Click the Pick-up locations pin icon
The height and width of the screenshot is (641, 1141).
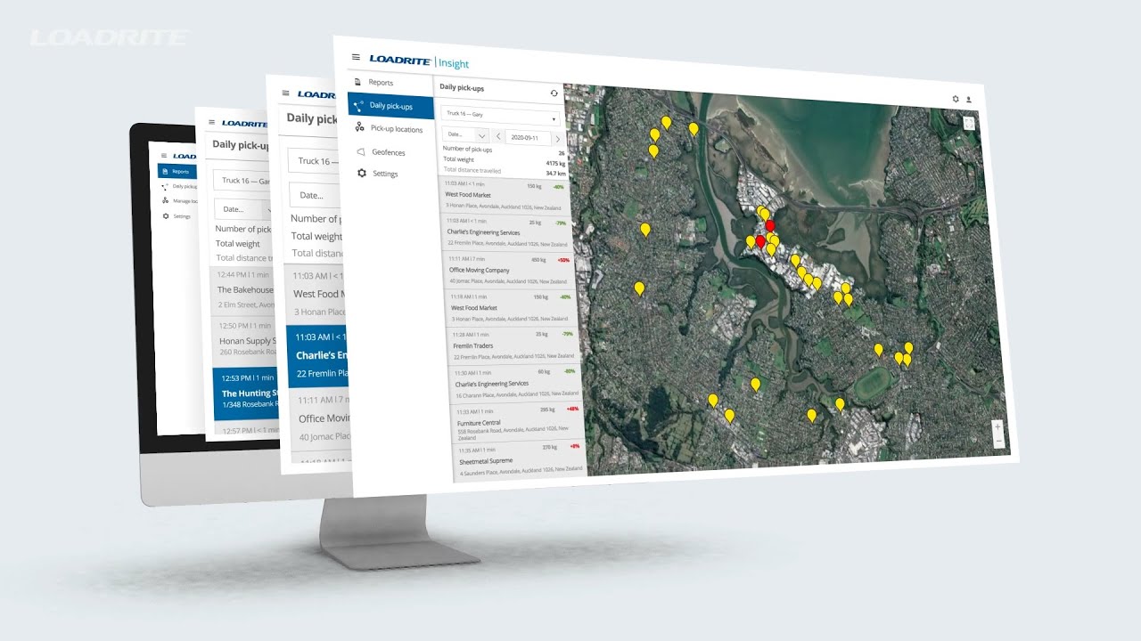point(359,128)
